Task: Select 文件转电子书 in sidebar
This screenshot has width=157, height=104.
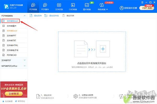Action: pyautogui.click(x=14, y=50)
